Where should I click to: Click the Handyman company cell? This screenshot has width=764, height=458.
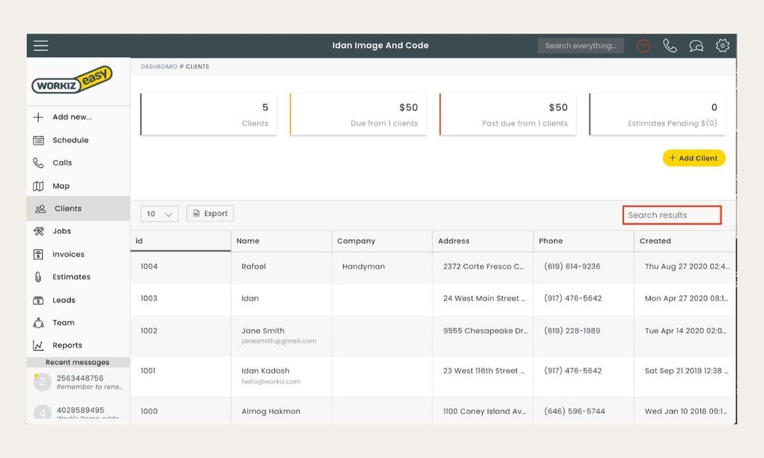pos(363,266)
